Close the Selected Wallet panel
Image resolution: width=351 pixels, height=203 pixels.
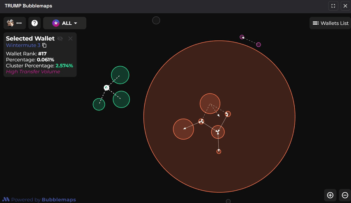tap(71, 39)
